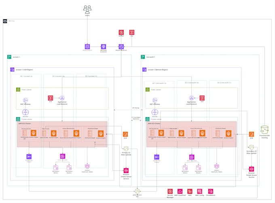
Task: Select the DB Instance (Reader) icon in us-east-1
Action: click(69, 168)
